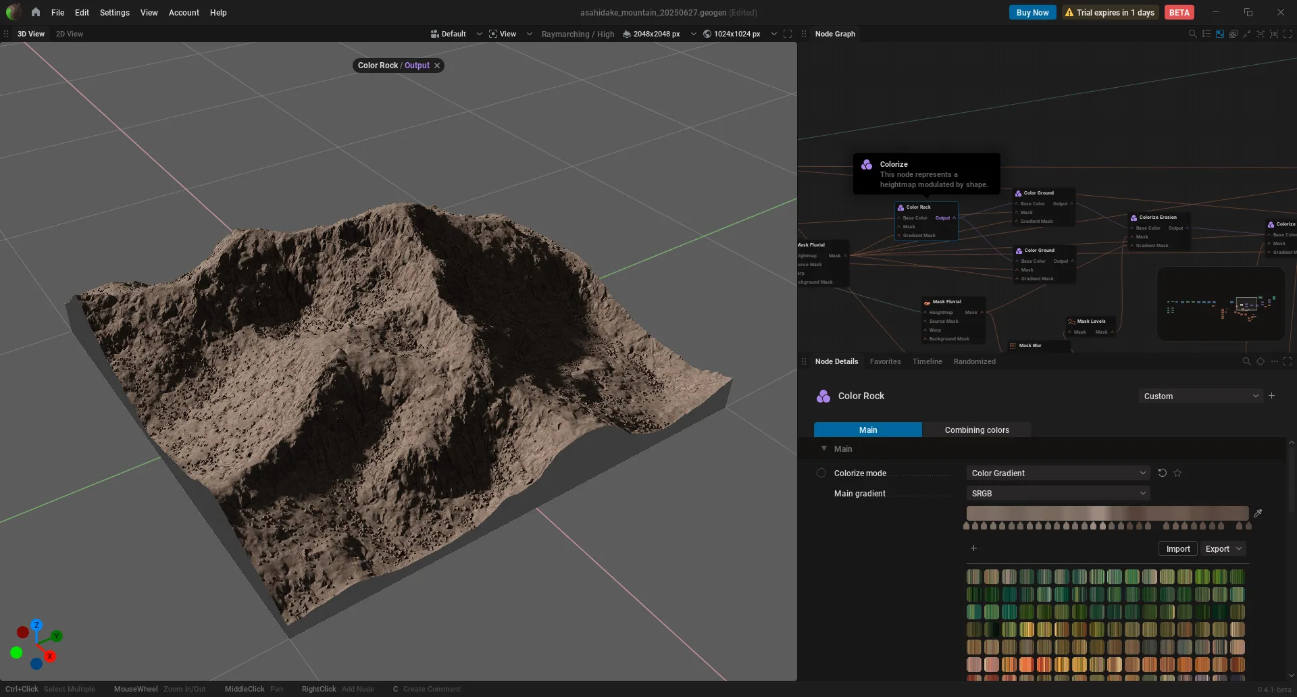
Task: Toggle 3D viewport fullscreen icon
Action: pyautogui.click(x=788, y=34)
